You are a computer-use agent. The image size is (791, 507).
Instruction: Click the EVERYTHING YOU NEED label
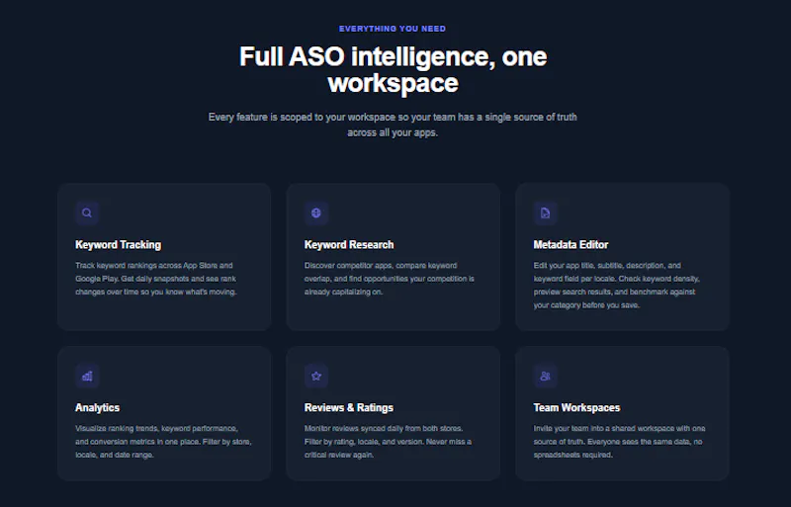click(393, 29)
